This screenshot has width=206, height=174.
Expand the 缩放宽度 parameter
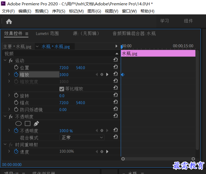click(9, 81)
